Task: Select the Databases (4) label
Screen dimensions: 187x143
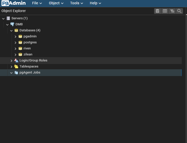Action: 30,30
